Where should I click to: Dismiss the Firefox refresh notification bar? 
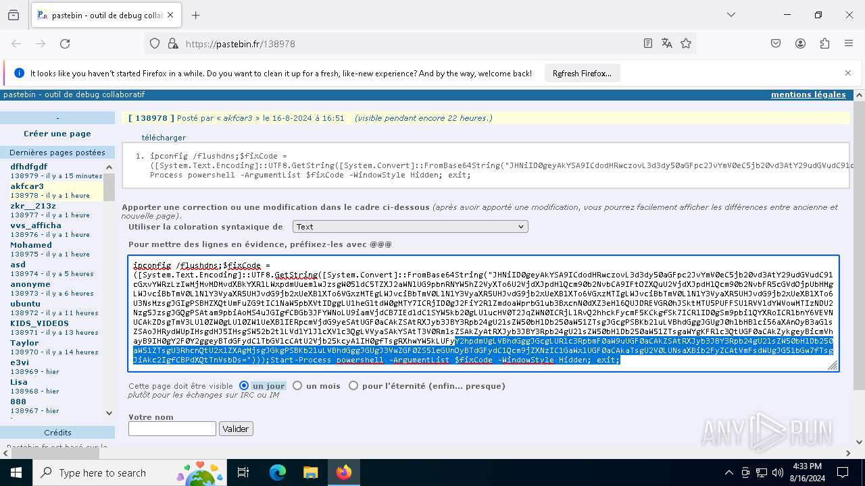tap(848, 73)
